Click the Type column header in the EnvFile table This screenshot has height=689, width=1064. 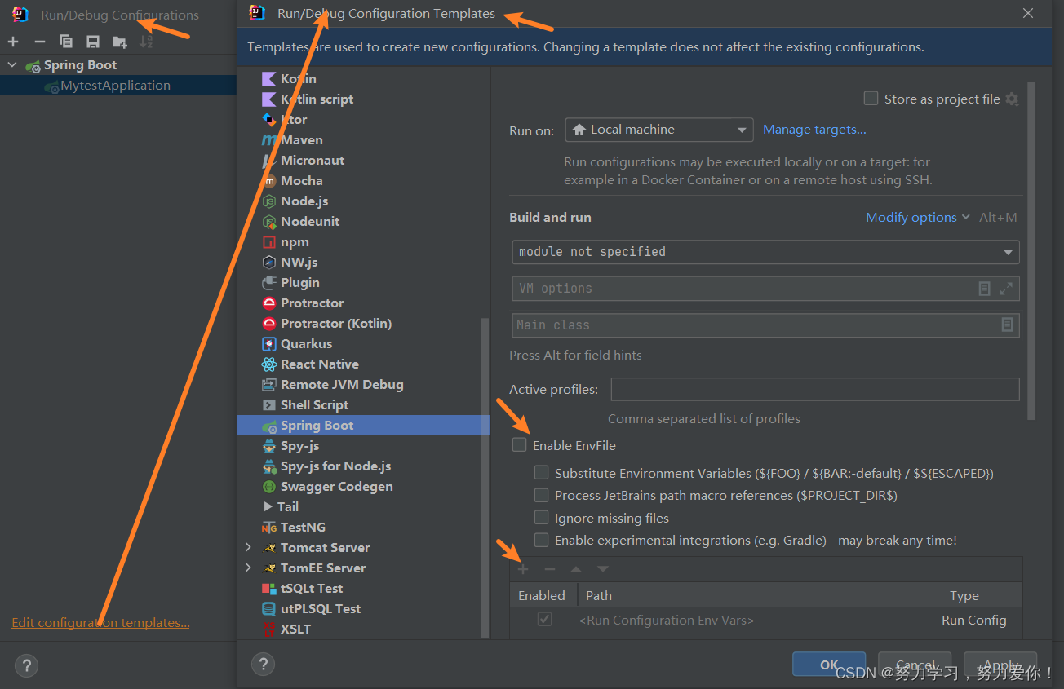point(982,595)
